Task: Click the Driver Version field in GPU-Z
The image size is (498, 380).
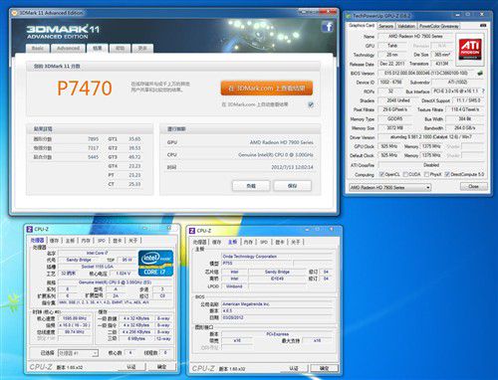Action: 431,137
